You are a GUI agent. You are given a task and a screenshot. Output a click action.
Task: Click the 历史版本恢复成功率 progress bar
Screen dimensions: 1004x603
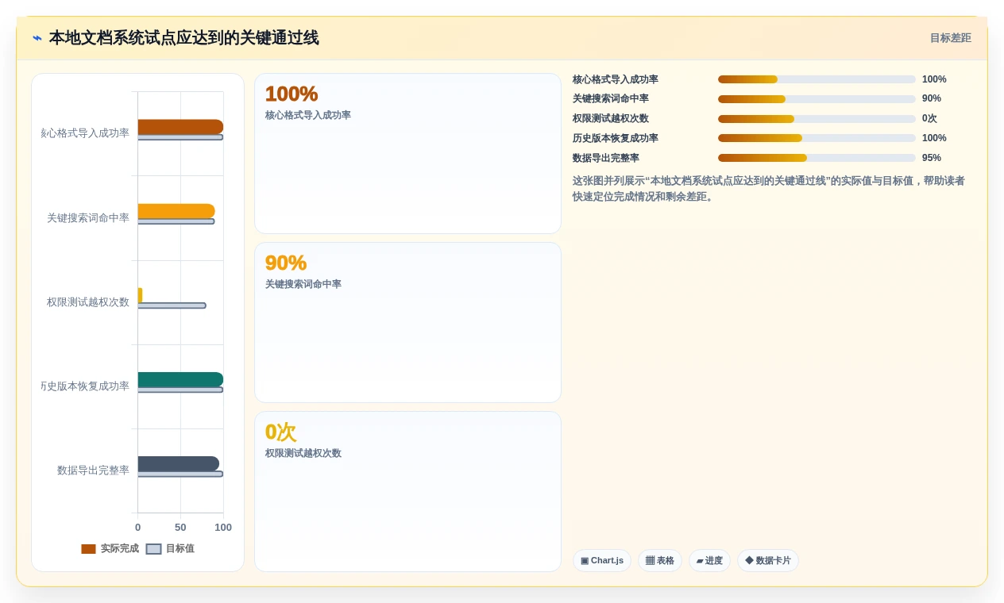(x=817, y=138)
